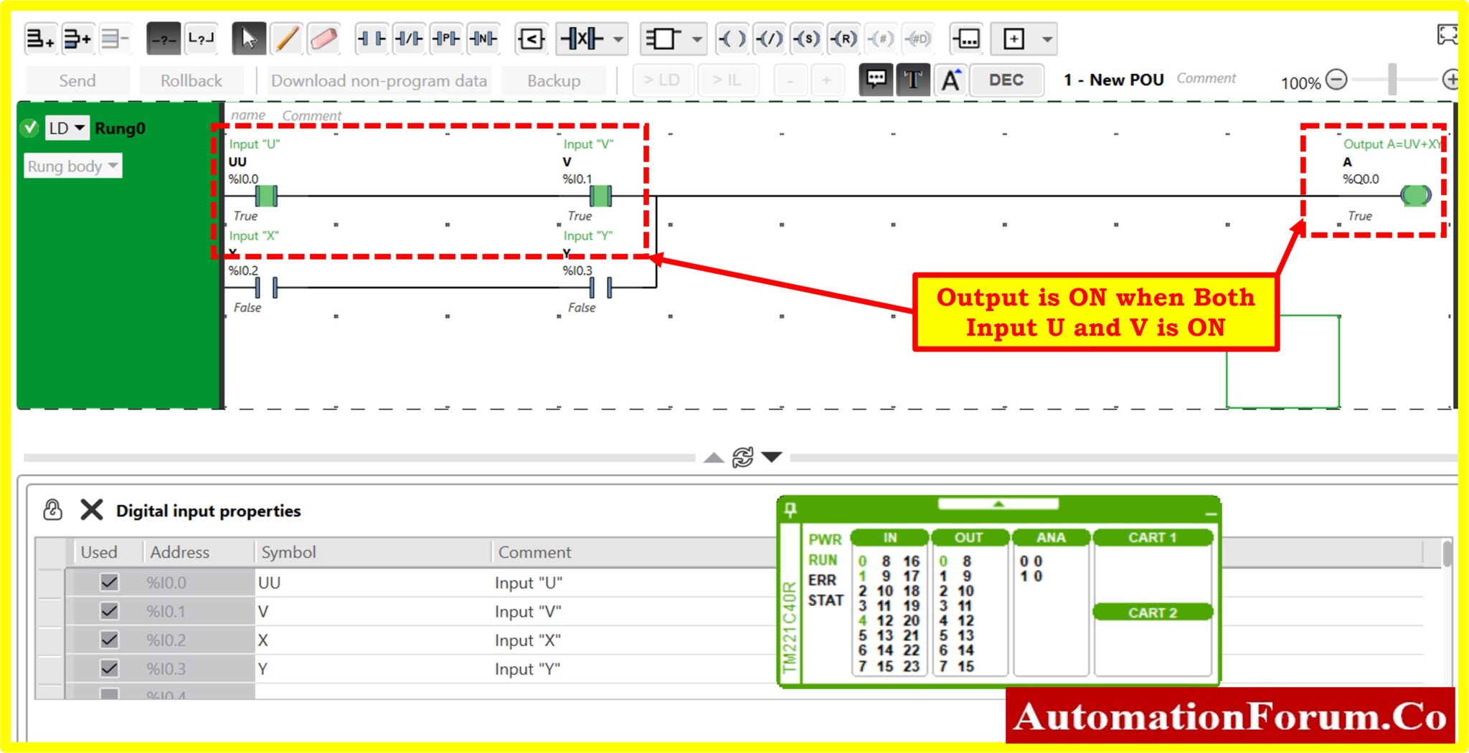
Task: Select the 1 - New POU tab
Action: click(1115, 80)
